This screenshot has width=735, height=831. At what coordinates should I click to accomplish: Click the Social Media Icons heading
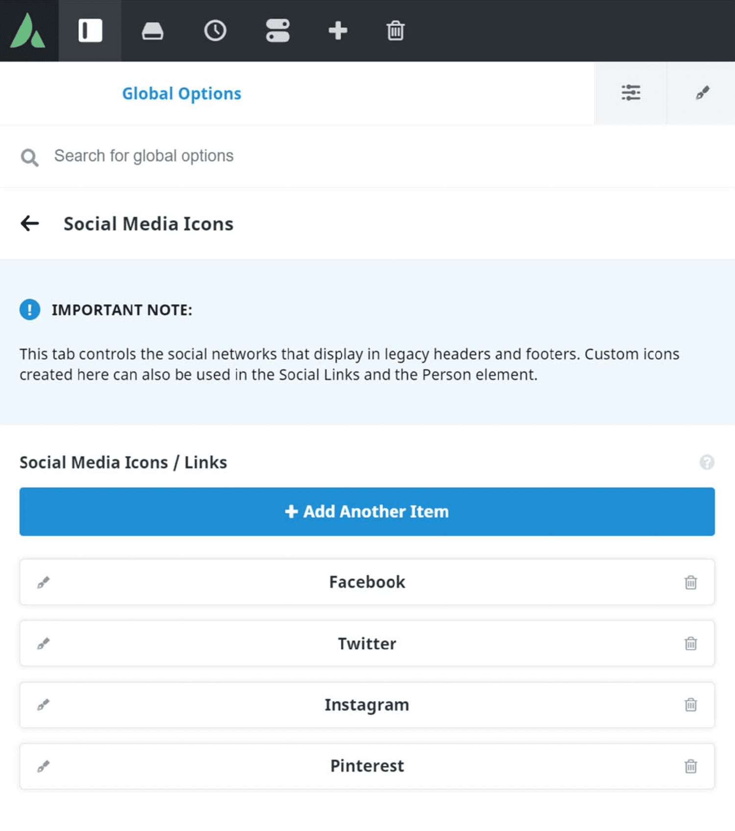click(x=148, y=224)
